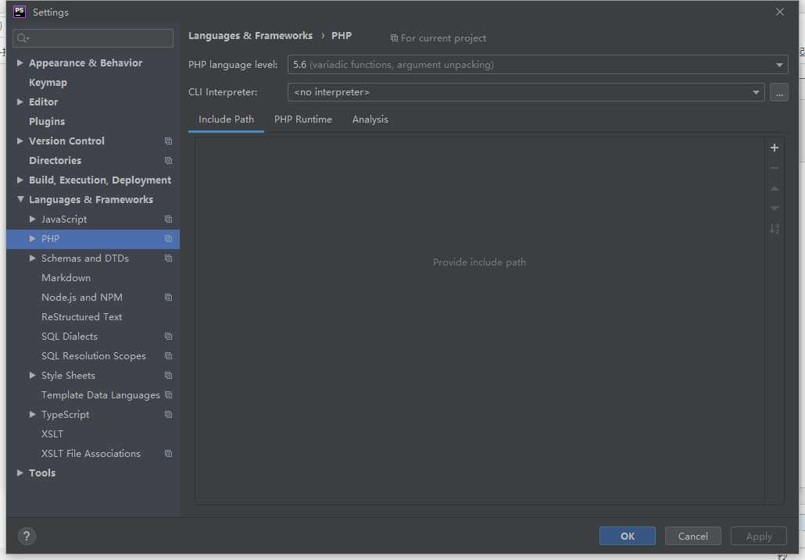Click project-level icon beside Style Sheets
Screen dimensions: 805x560
pos(168,376)
